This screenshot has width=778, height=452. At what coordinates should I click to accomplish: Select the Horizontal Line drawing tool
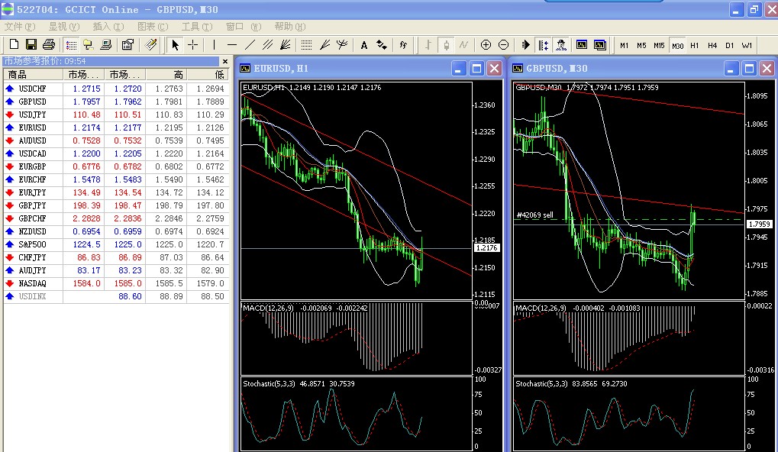[x=232, y=45]
